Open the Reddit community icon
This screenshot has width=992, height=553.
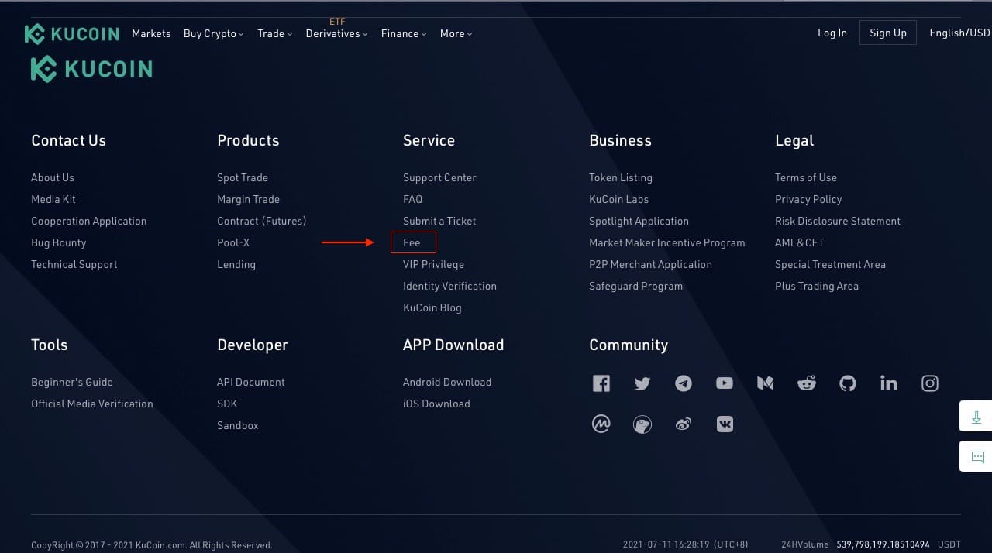[806, 383]
